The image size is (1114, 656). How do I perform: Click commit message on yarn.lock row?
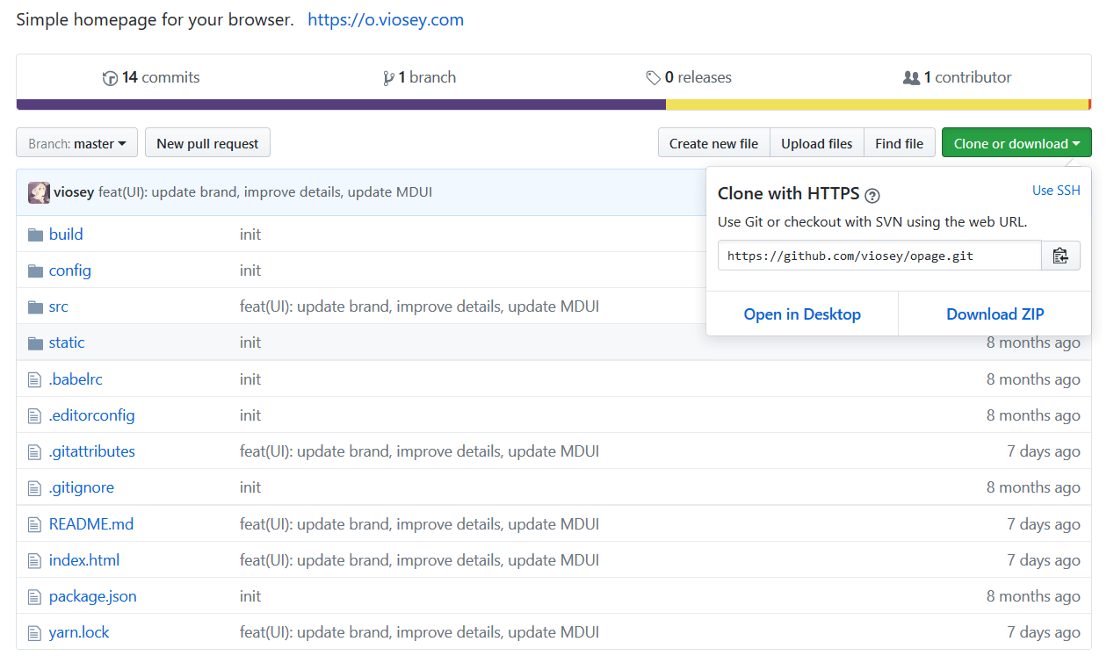(x=419, y=632)
